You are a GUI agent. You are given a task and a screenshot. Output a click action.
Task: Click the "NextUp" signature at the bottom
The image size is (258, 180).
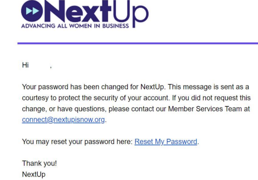click(x=34, y=175)
